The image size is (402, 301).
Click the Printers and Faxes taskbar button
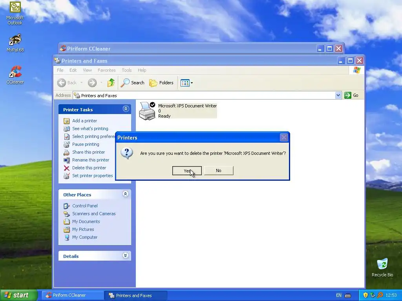point(136,296)
